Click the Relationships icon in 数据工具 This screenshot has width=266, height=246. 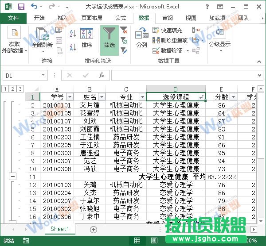tap(196, 50)
